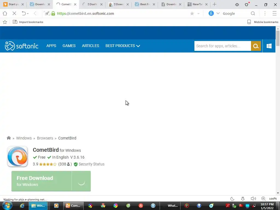Open the GAMES menu on Softonic
The image size is (280, 210).
tap(69, 46)
